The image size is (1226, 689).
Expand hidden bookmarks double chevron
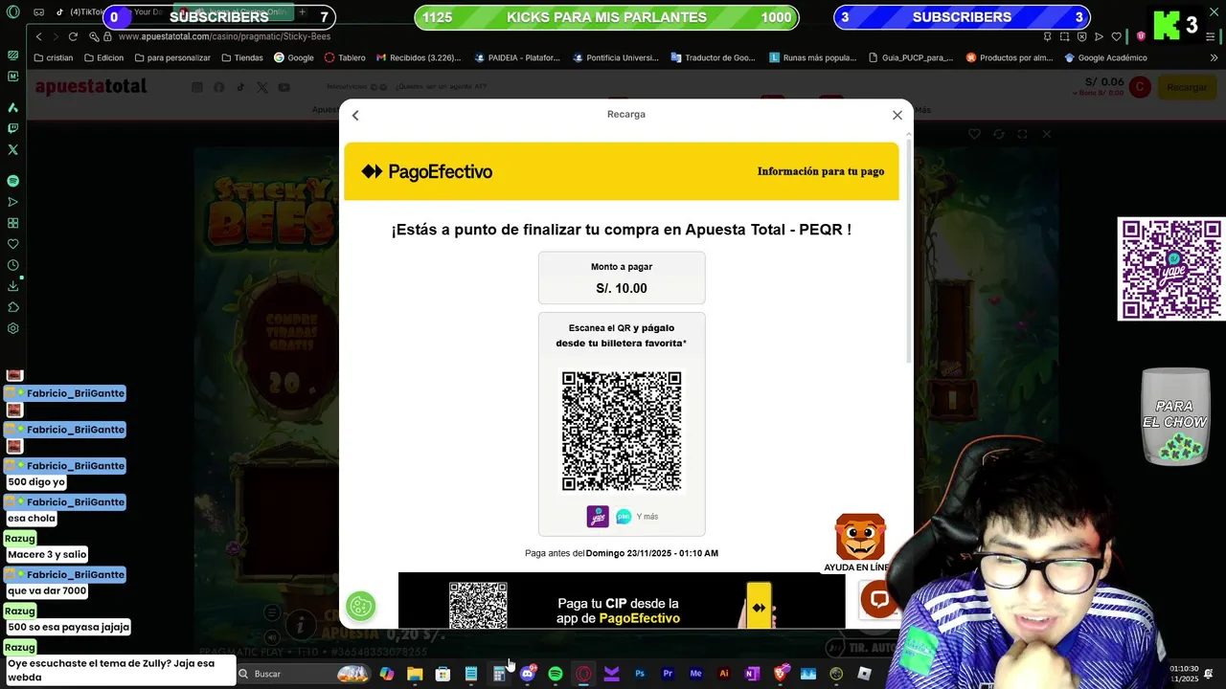click(x=1214, y=57)
